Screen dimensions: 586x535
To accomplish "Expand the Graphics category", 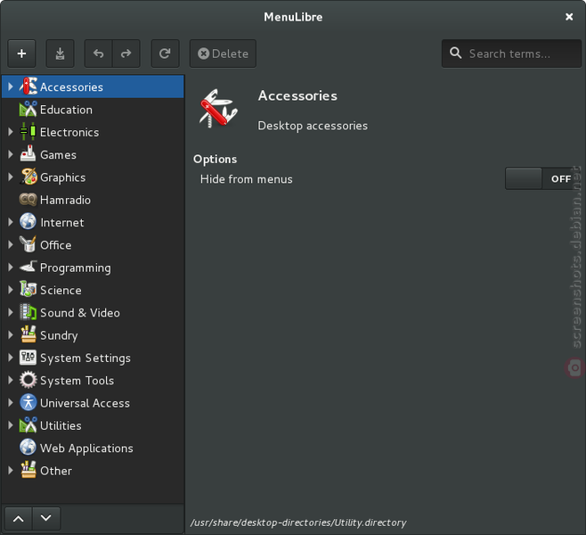I will click(x=11, y=177).
